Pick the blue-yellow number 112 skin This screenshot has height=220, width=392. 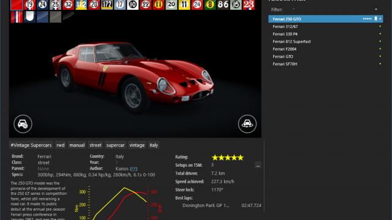81,5
